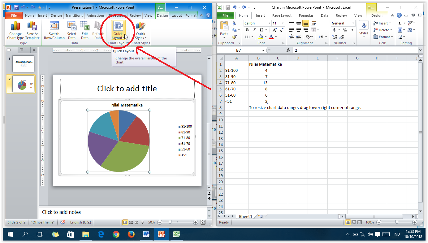Open Chrome from the Windows taskbar
The height and width of the screenshot is (243, 428).
point(116,234)
